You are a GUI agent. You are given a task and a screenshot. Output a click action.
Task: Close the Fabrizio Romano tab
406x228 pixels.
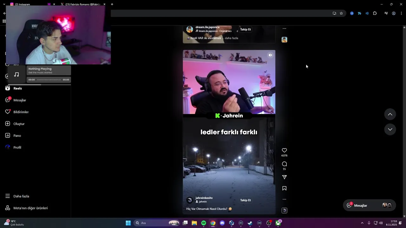[104, 4]
